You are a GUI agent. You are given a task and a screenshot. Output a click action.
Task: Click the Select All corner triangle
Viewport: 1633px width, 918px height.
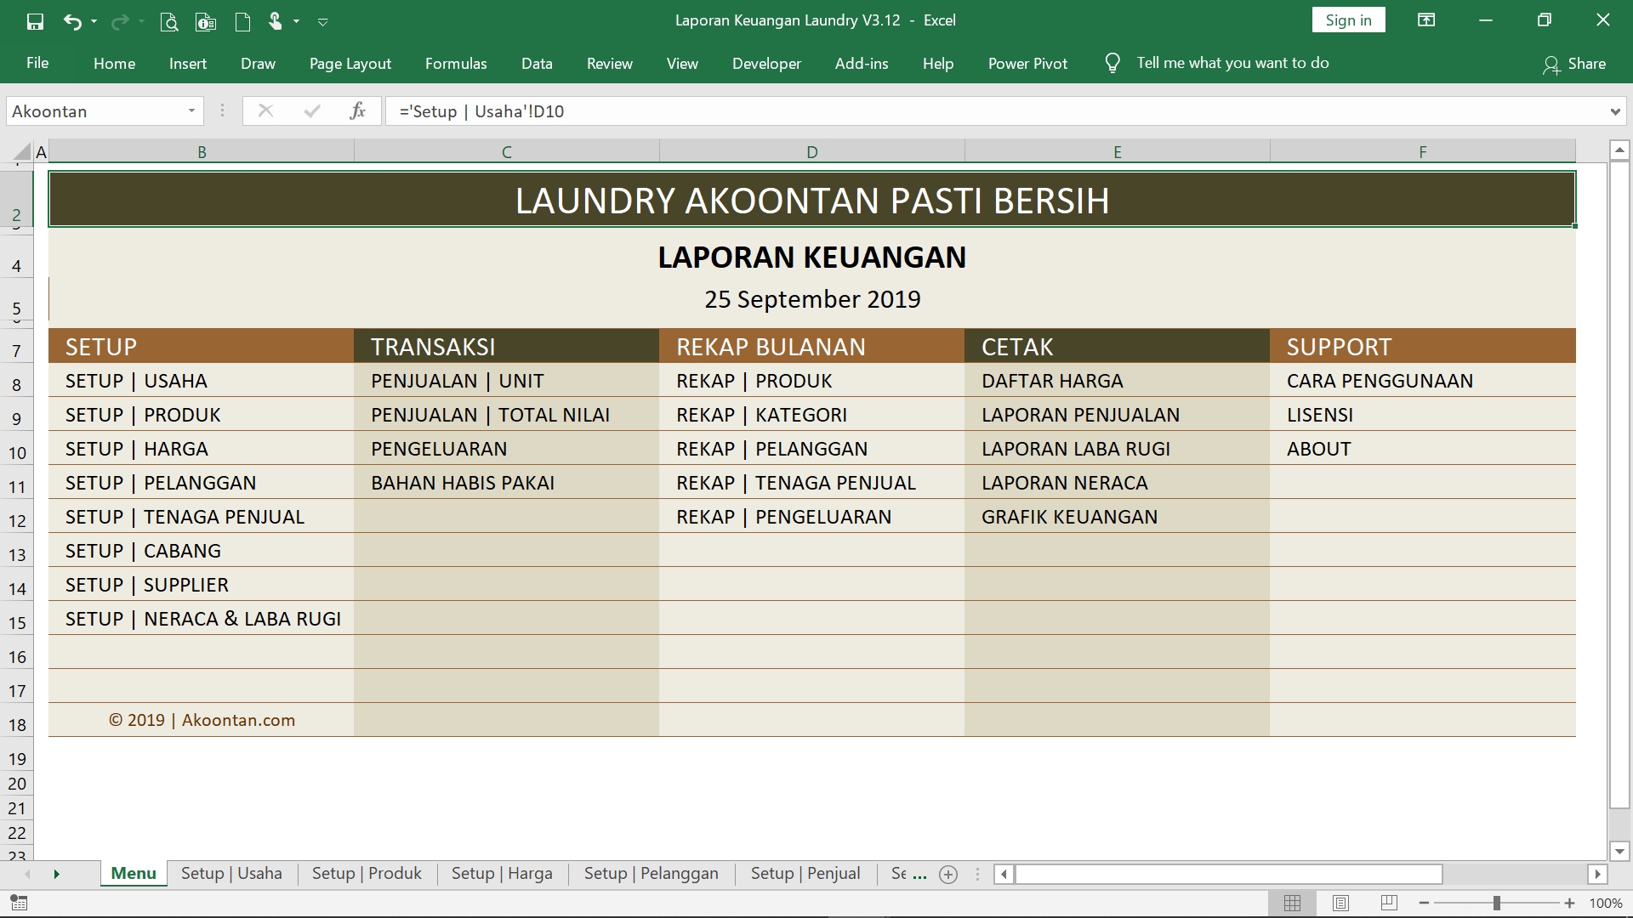[21, 152]
